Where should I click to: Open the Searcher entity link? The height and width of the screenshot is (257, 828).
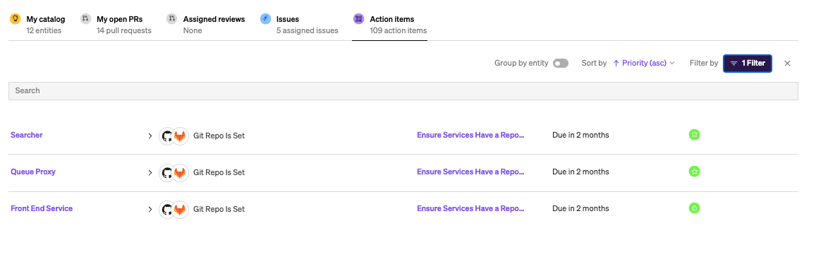pos(26,135)
